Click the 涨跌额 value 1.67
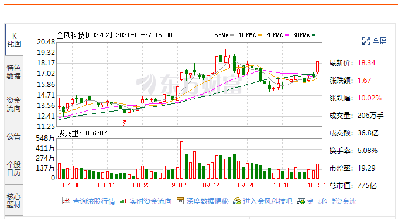 tap(364, 81)
